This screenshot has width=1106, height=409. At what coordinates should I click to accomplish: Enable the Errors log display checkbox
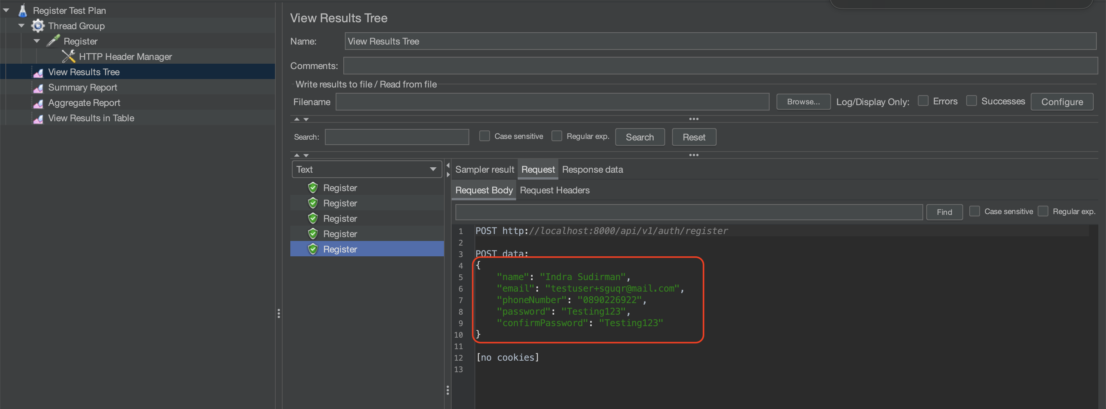[x=923, y=101]
